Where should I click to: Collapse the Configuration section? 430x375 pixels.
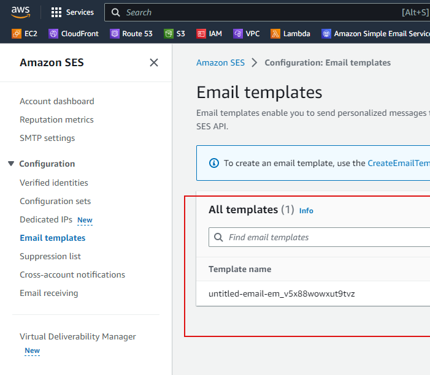point(11,164)
